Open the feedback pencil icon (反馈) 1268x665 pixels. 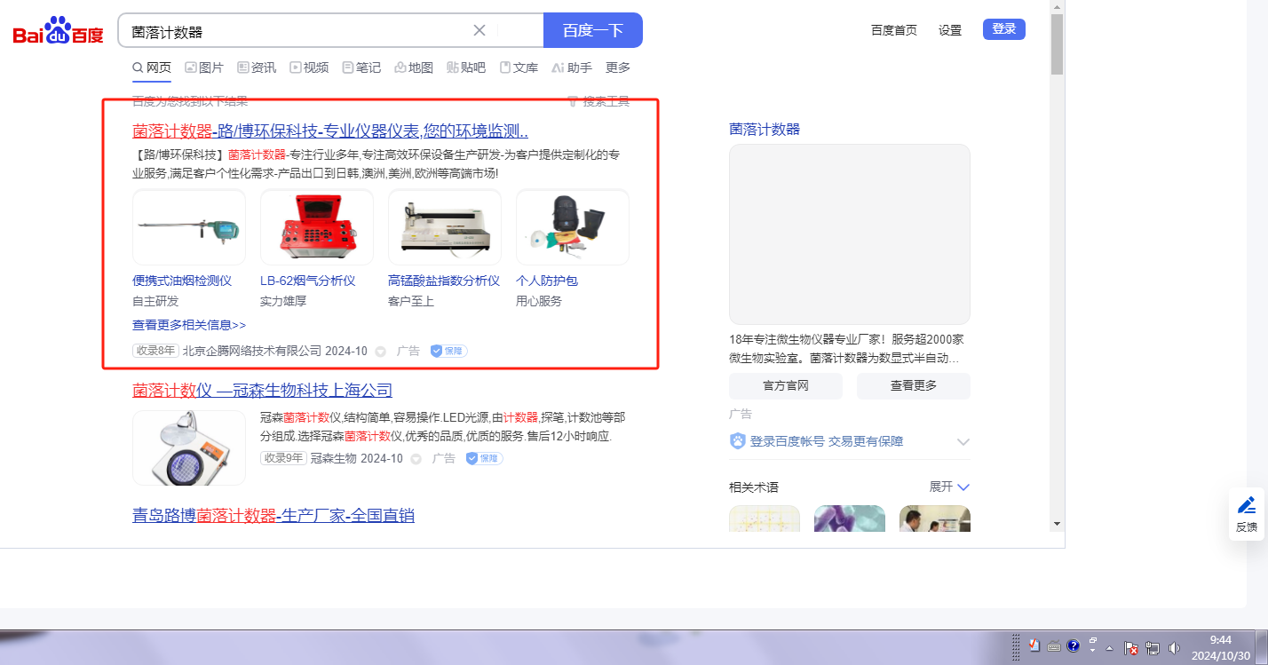1247,506
